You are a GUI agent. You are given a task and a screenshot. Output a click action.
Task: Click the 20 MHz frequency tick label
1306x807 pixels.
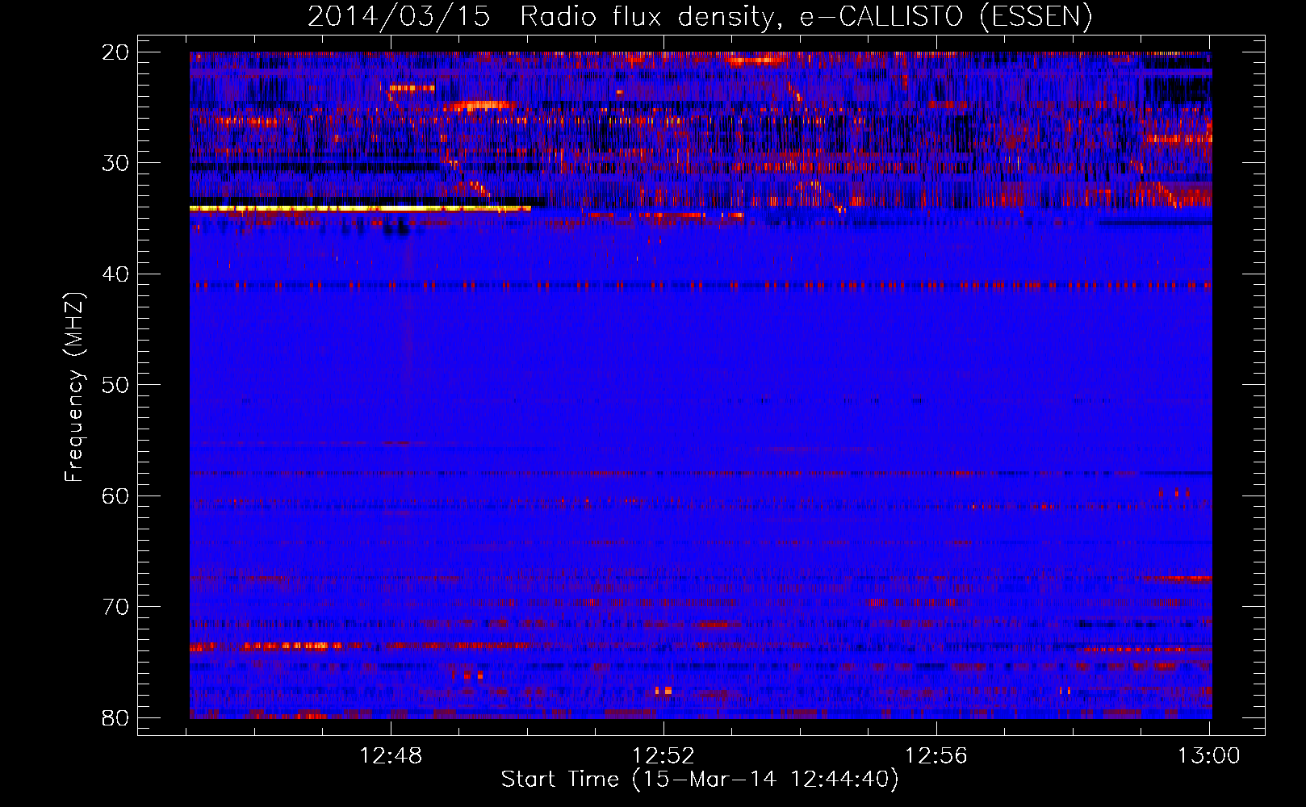115,52
